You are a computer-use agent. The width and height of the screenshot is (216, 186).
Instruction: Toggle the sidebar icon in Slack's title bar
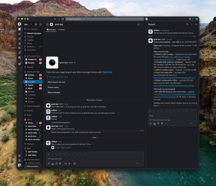(x=28, y=19)
